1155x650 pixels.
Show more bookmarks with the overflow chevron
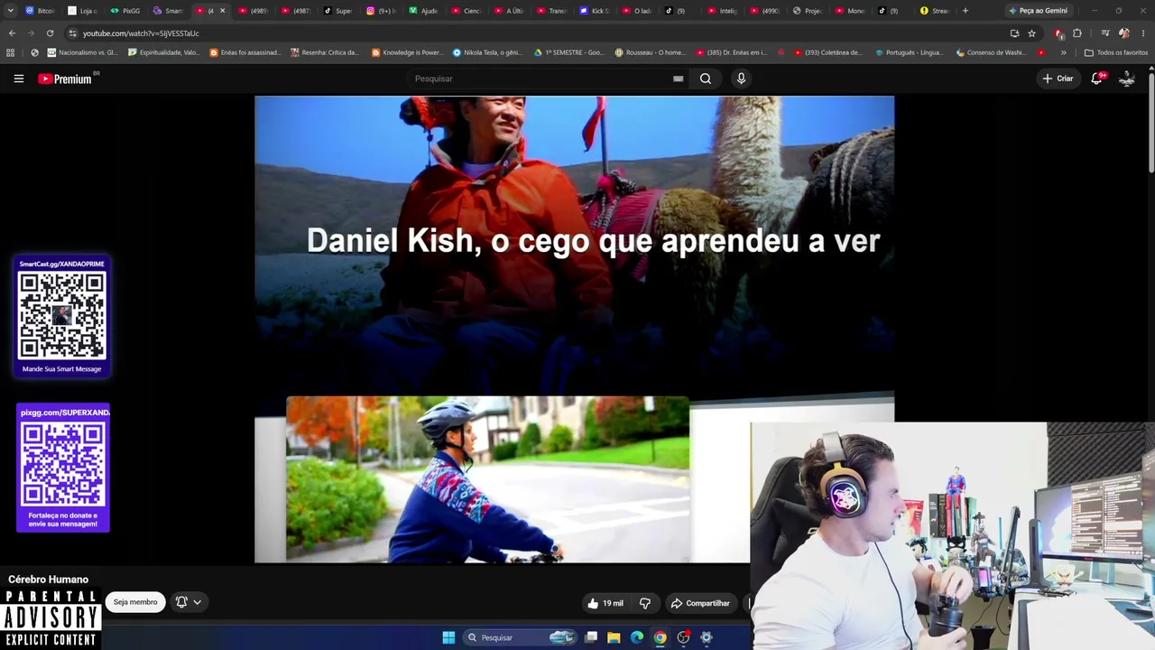click(1063, 52)
